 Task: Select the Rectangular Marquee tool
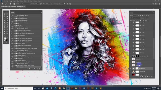[7, 14]
